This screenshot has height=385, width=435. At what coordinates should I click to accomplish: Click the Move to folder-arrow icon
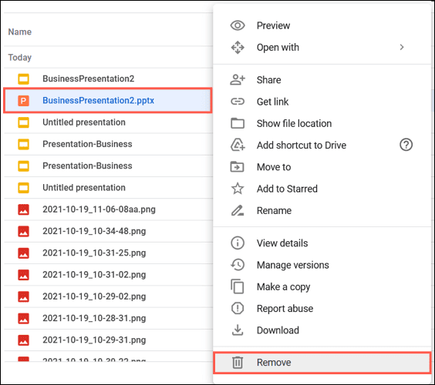click(238, 167)
